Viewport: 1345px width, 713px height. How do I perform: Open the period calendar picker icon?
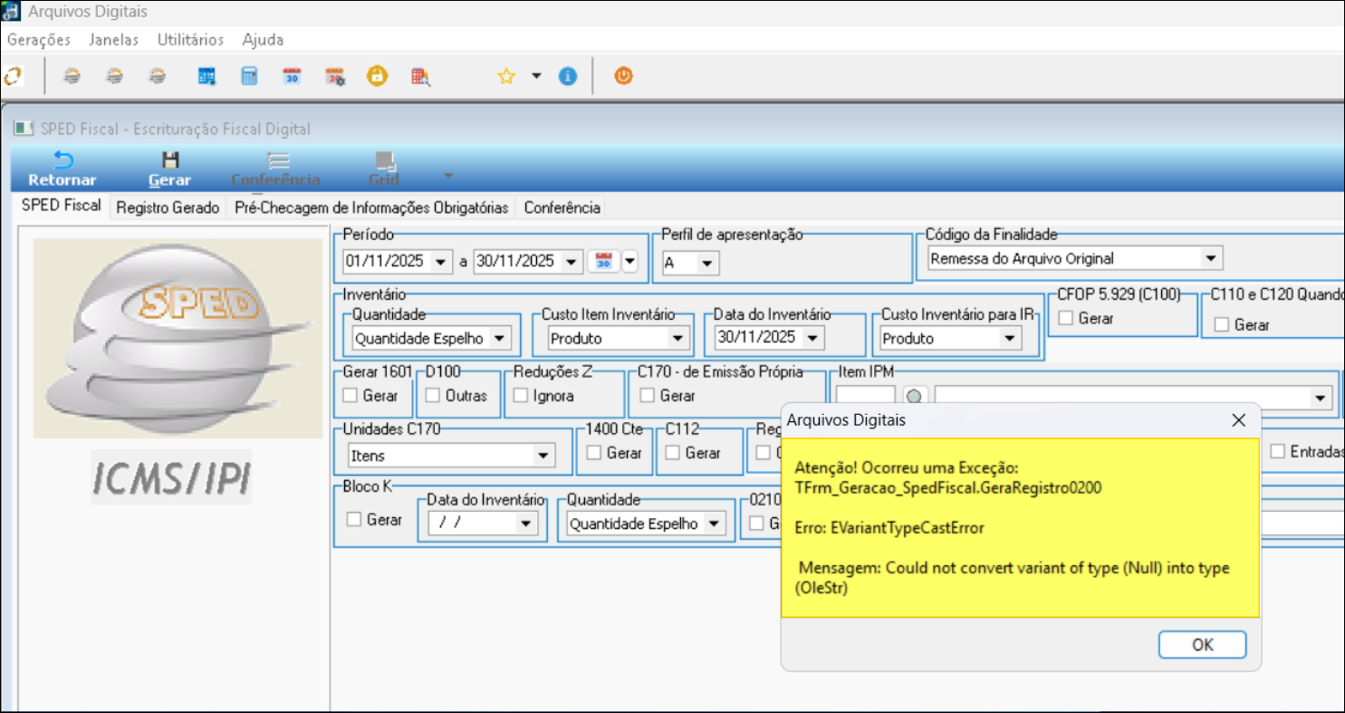(x=602, y=262)
